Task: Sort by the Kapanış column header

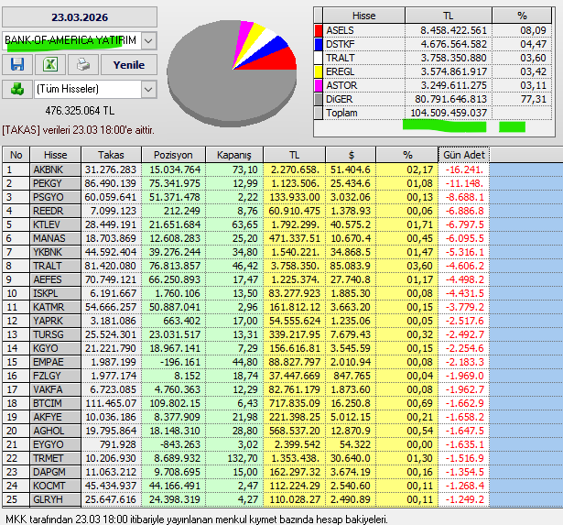Action: 234,155
